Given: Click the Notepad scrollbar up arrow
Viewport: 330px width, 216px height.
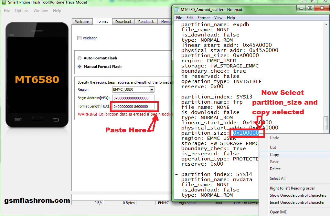Looking at the screenshot, I should coord(326,24).
